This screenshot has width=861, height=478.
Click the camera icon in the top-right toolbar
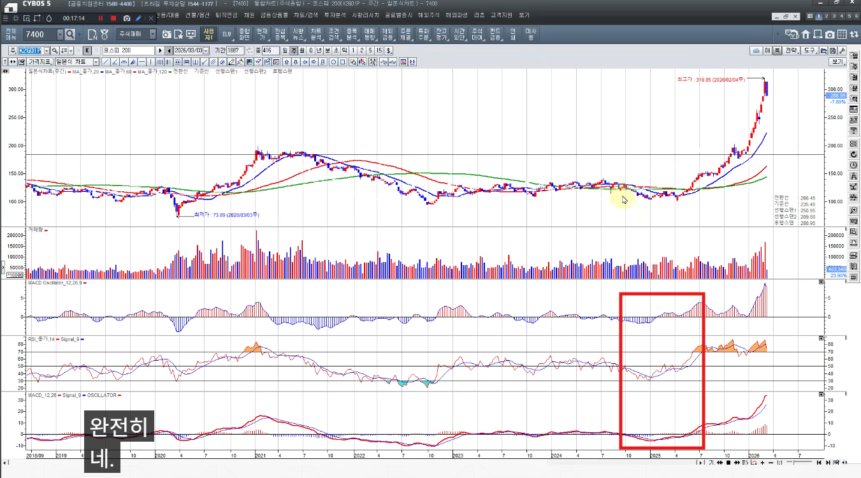tap(830, 34)
